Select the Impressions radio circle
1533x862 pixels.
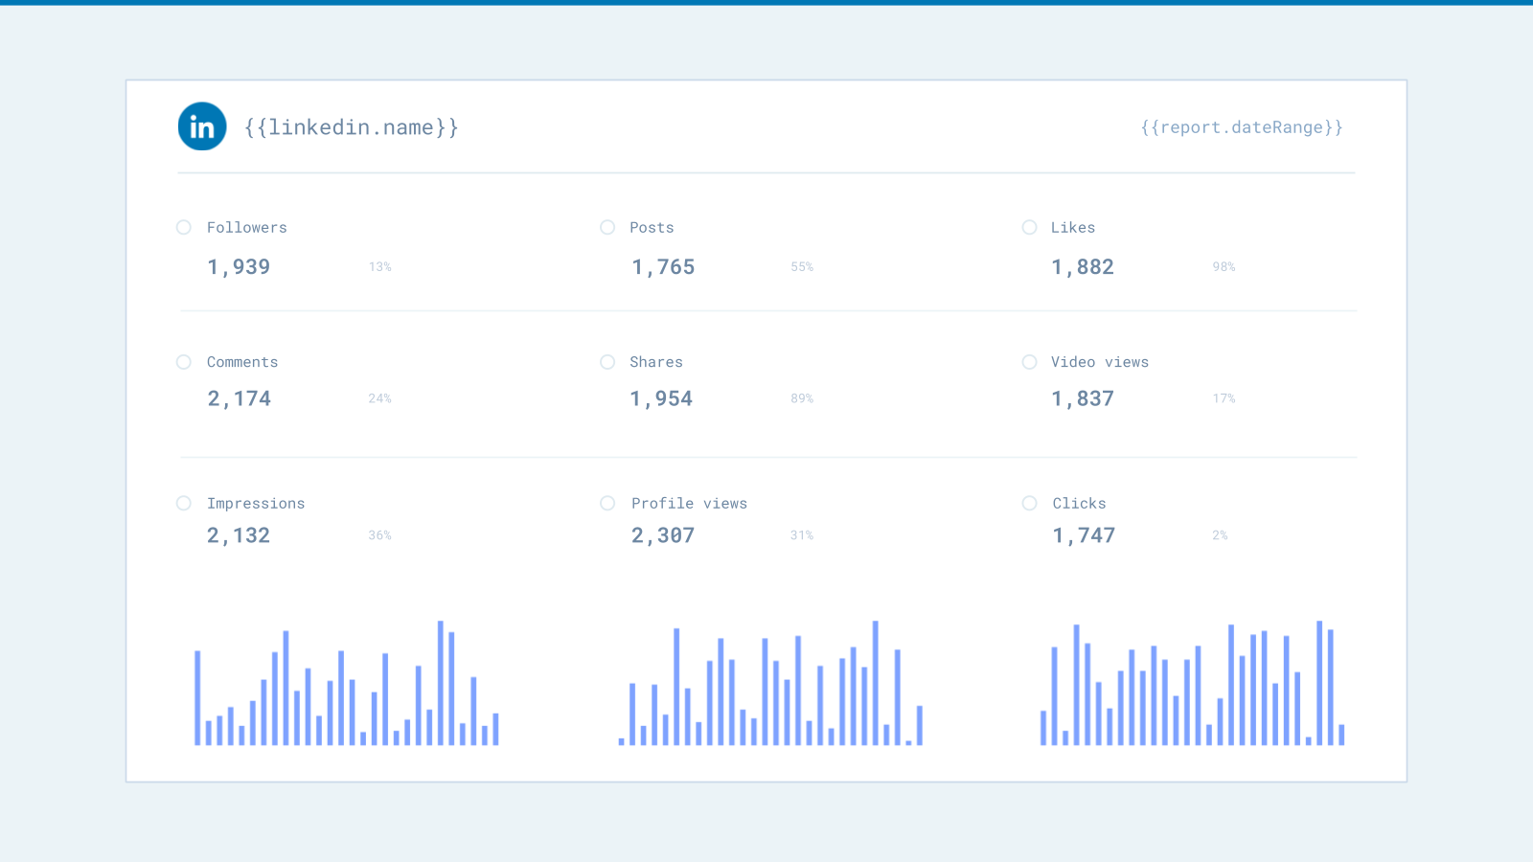coord(184,503)
